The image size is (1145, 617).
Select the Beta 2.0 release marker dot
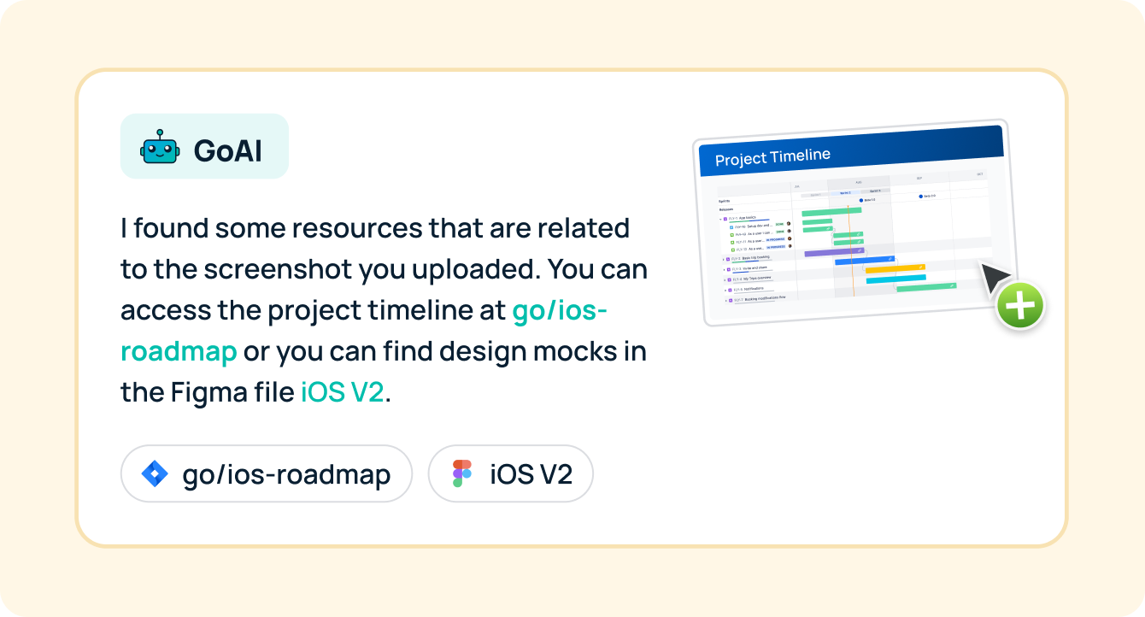pos(921,197)
